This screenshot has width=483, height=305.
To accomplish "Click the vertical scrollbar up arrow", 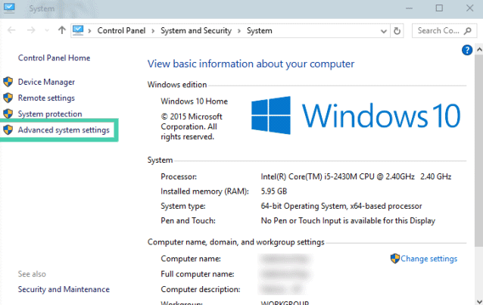I will (x=479, y=49).
